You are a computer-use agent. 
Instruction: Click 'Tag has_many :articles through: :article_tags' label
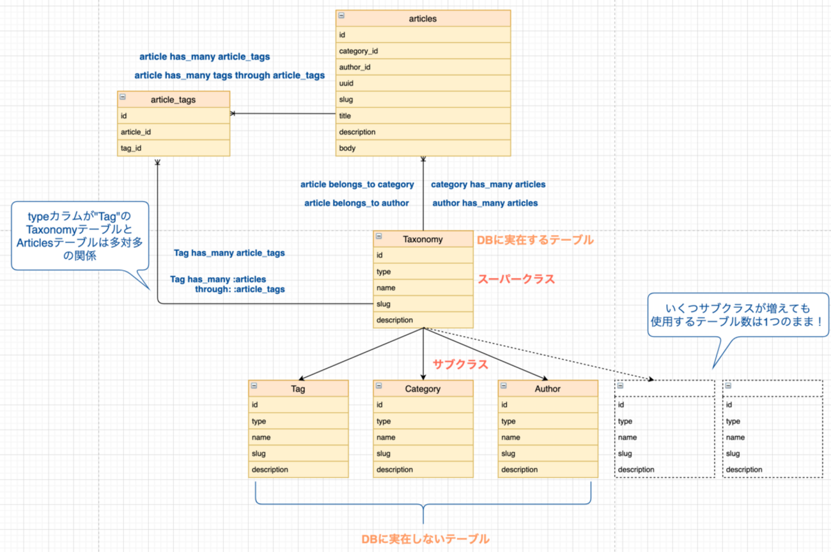click(x=228, y=284)
